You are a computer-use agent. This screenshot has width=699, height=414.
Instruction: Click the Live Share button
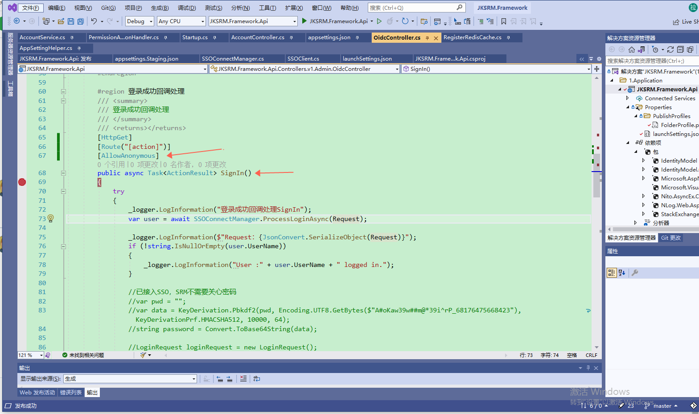pos(686,21)
